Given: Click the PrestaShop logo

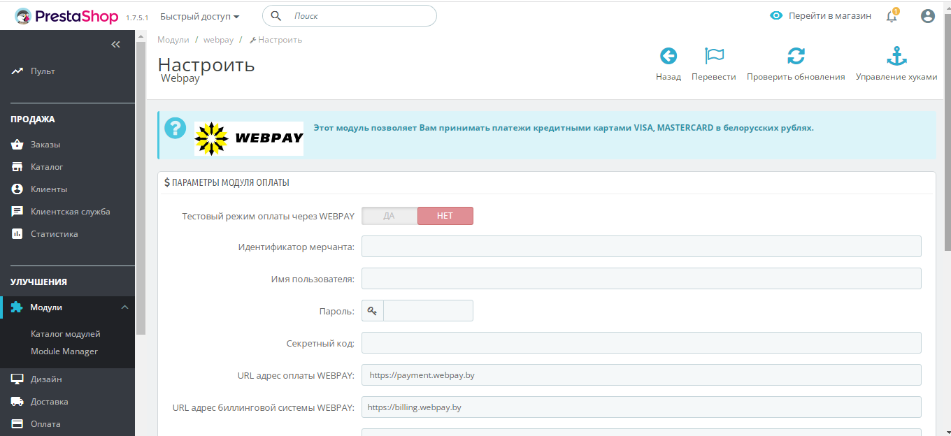Looking at the screenshot, I should pyautogui.click(x=66, y=16).
